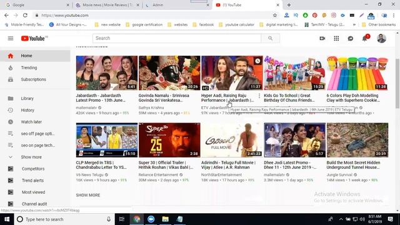Show hidden system tray icons

click(x=341, y=219)
